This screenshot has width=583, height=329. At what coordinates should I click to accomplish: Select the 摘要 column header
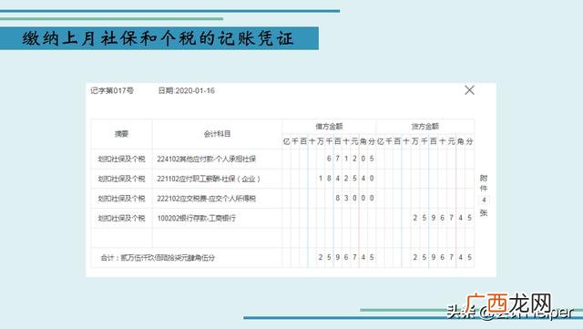click(121, 134)
